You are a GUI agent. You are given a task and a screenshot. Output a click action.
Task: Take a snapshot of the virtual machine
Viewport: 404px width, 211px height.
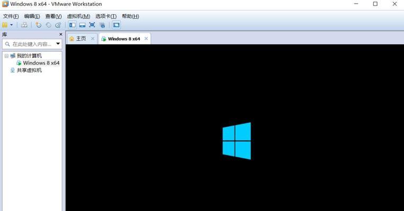pyautogui.click(x=39, y=25)
